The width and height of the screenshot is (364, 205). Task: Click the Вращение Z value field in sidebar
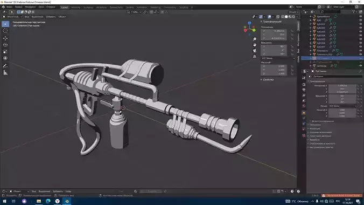point(274,54)
